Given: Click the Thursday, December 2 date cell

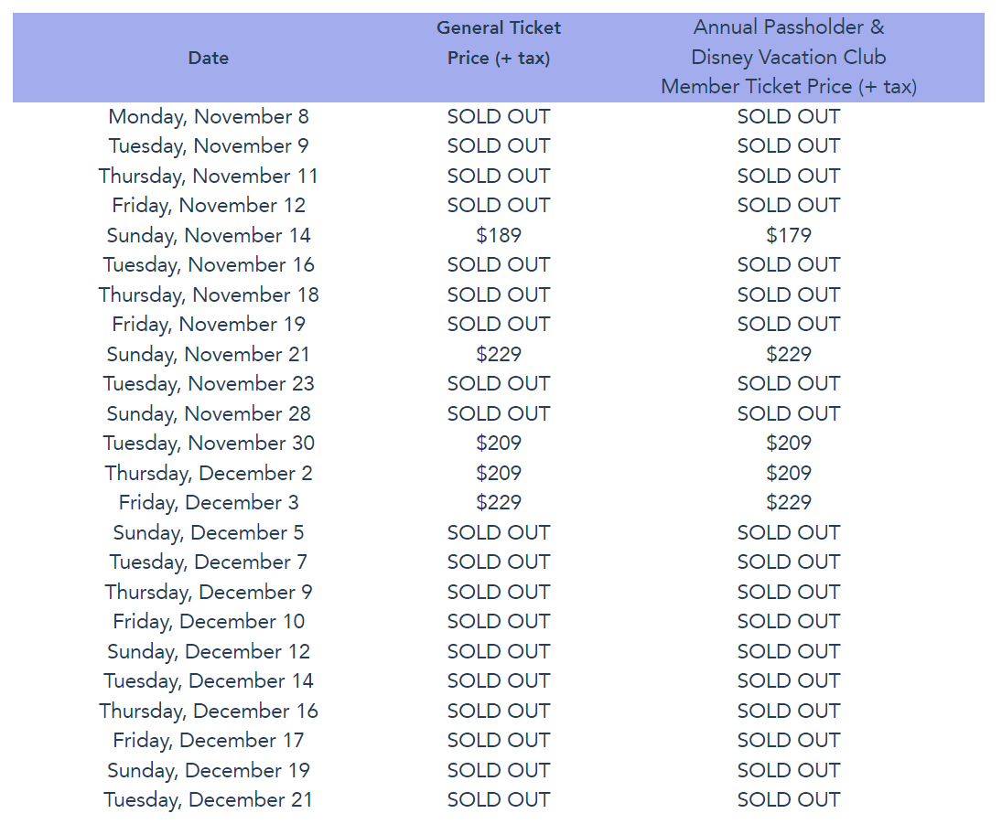Looking at the screenshot, I should pos(209,473).
